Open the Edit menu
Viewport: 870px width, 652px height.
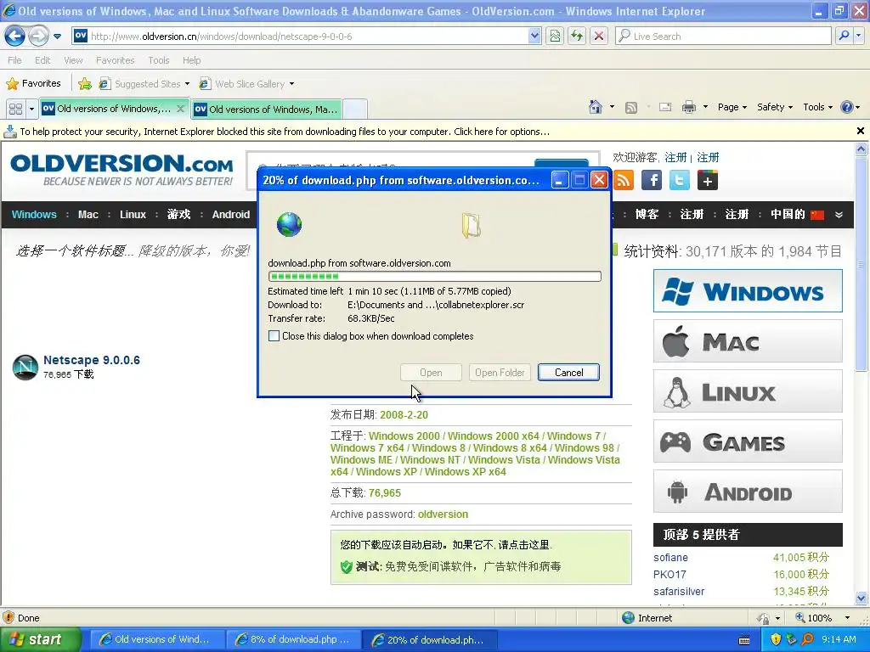click(42, 60)
